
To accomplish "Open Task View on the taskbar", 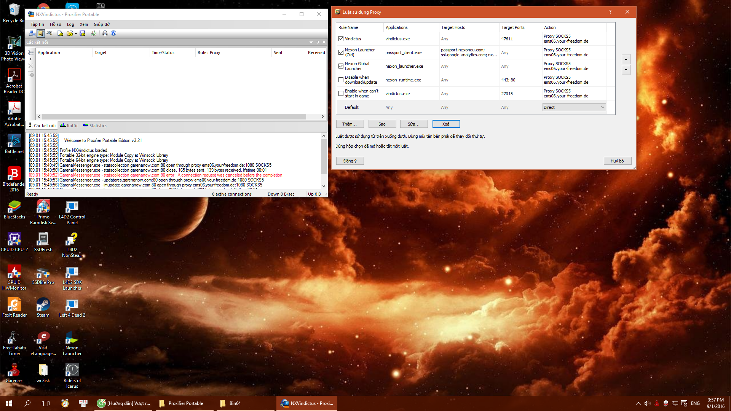I will pyautogui.click(x=46, y=403).
